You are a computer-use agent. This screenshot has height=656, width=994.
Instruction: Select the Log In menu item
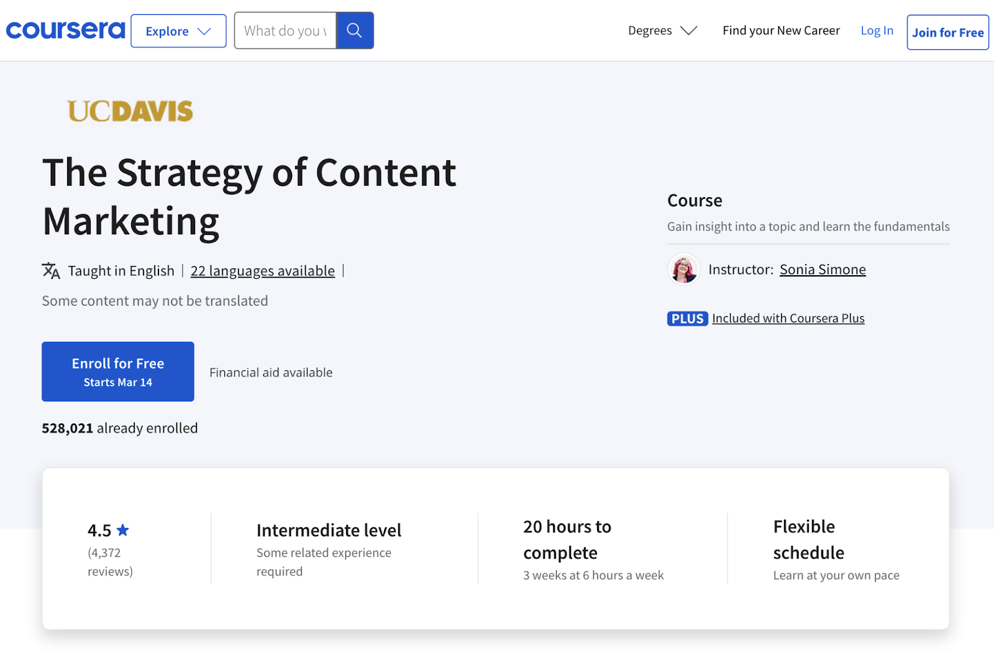[x=876, y=30]
